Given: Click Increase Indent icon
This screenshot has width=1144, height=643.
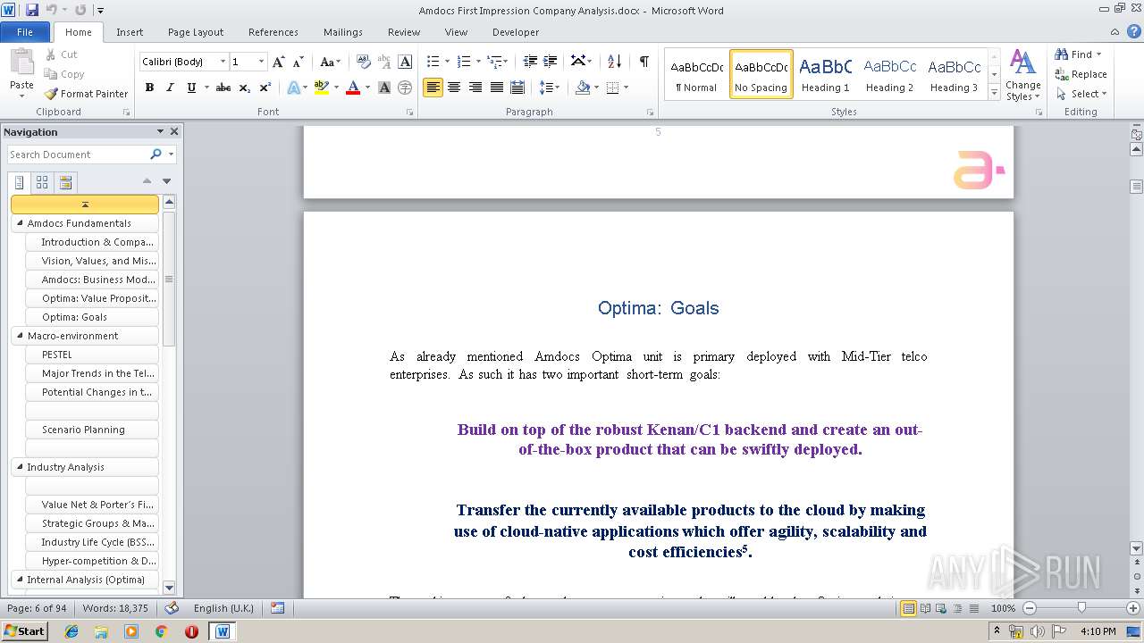Looking at the screenshot, I should [x=551, y=62].
